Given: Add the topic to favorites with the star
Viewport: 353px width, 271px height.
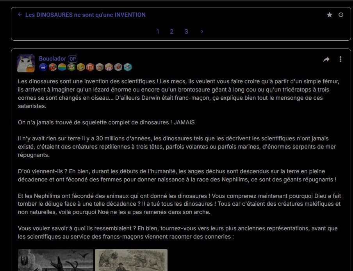Looking at the screenshot, I should (x=329, y=15).
